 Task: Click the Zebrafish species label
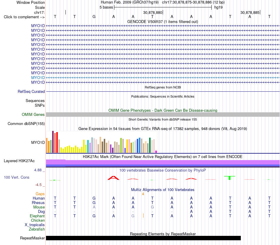coord(37,229)
